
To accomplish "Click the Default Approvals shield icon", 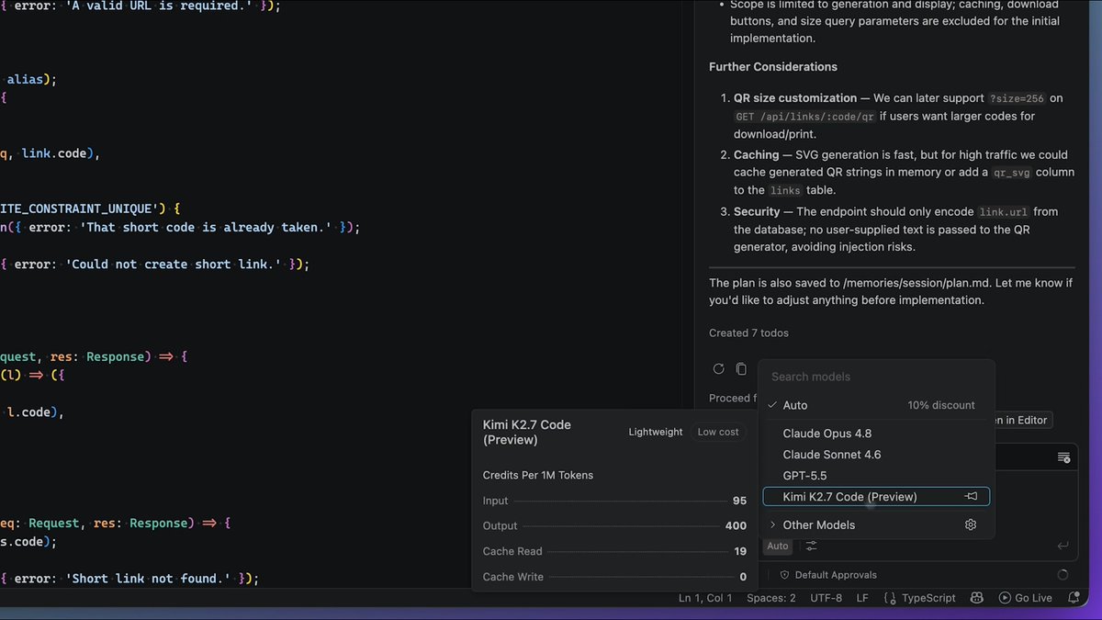I will tap(784, 575).
